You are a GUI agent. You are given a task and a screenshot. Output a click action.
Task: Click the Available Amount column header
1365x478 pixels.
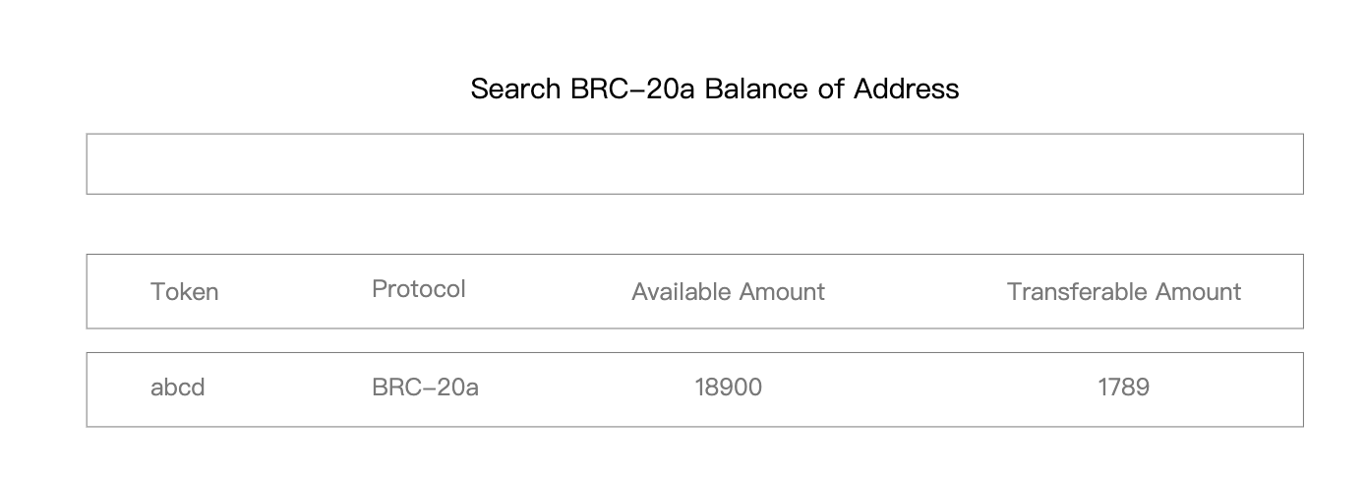pos(728,292)
